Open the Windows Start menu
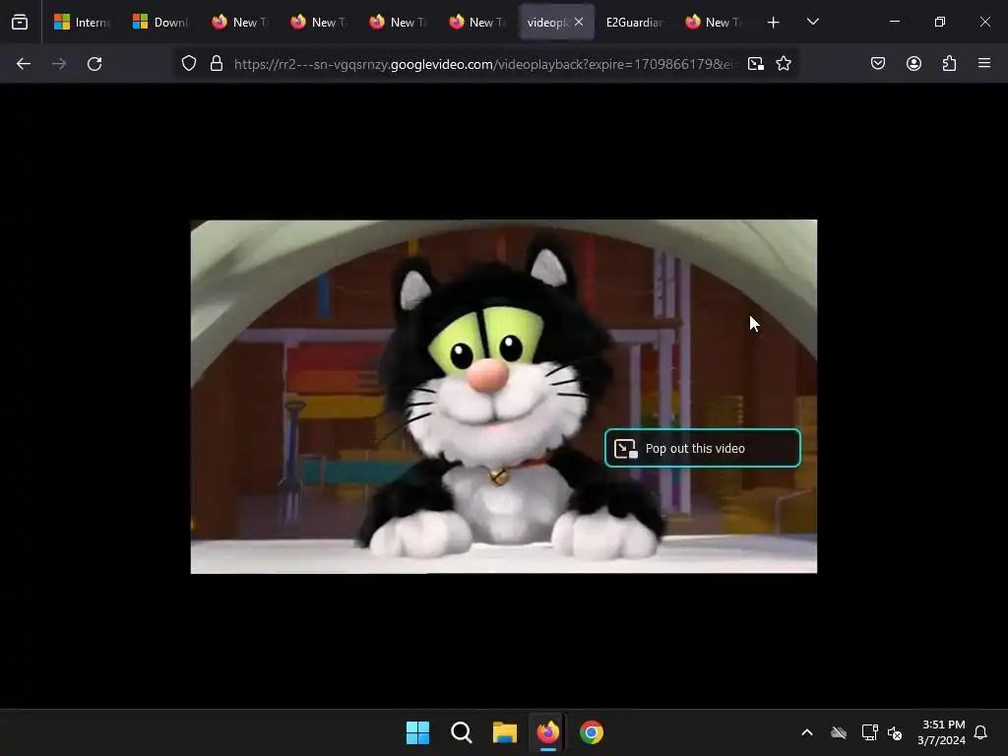The height and width of the screenshot is (756, 1008). tap(417, 732)
